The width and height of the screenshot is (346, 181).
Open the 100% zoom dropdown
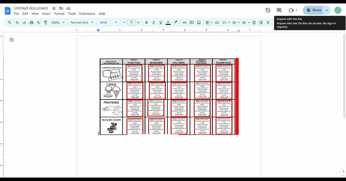click(x=58, y=22)
